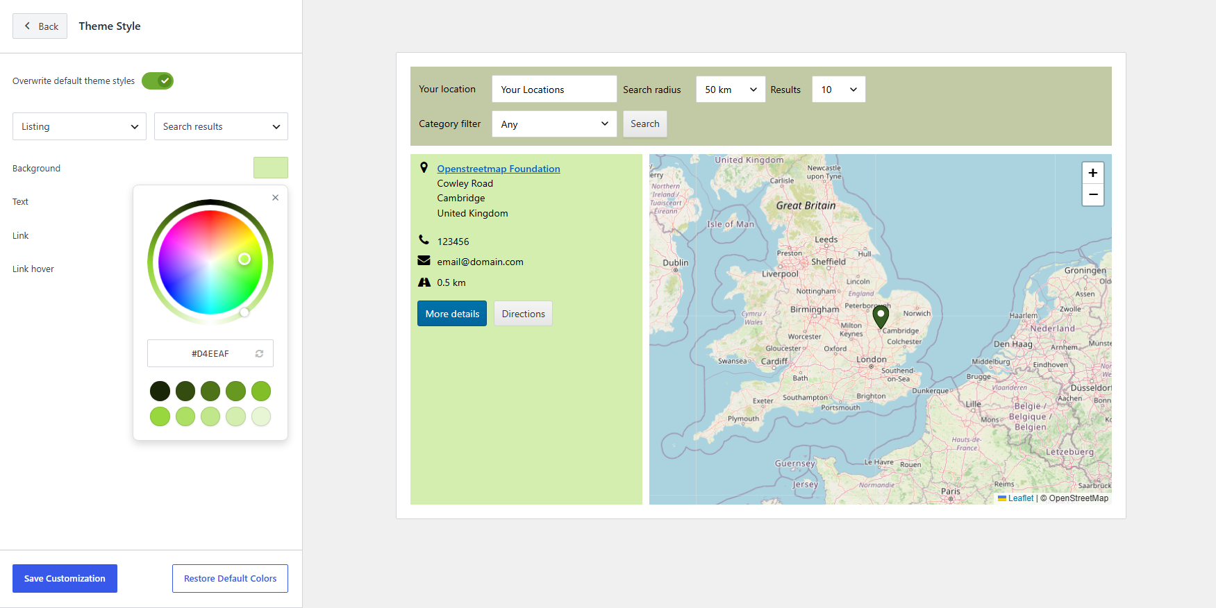Zoom out on the map
The width and height of the screenshot is (1216, 608).
(x=1093, y=194)
